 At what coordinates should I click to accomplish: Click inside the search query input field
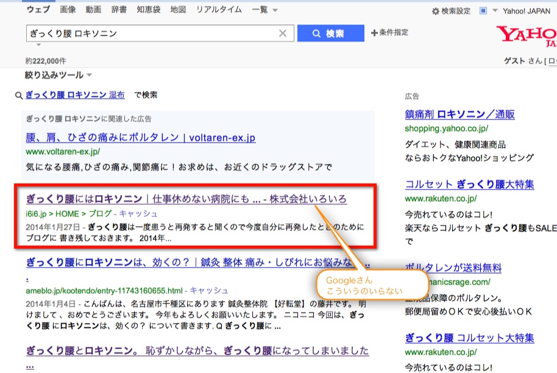[x=152, y=33]
